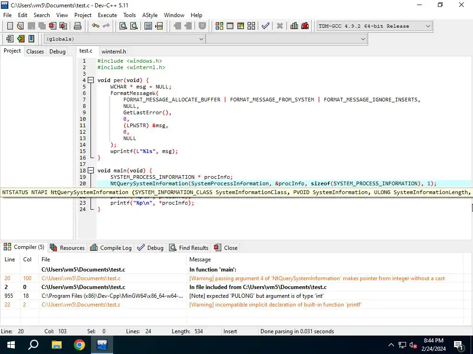
Task: Open the View menu
Action: click(62, 15)
